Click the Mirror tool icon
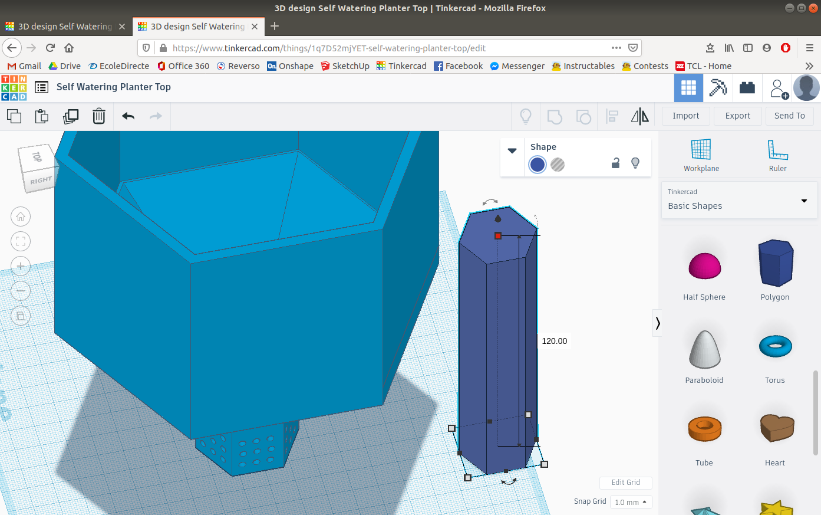821x515 pixels. coord(639,116)
